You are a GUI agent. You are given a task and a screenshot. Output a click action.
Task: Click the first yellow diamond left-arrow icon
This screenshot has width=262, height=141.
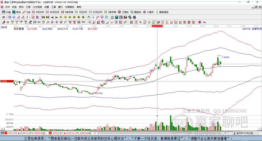61,17
